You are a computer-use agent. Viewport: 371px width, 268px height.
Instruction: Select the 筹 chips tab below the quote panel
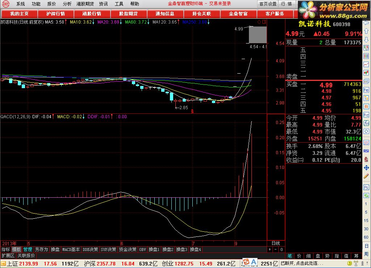tap(357, 256)
